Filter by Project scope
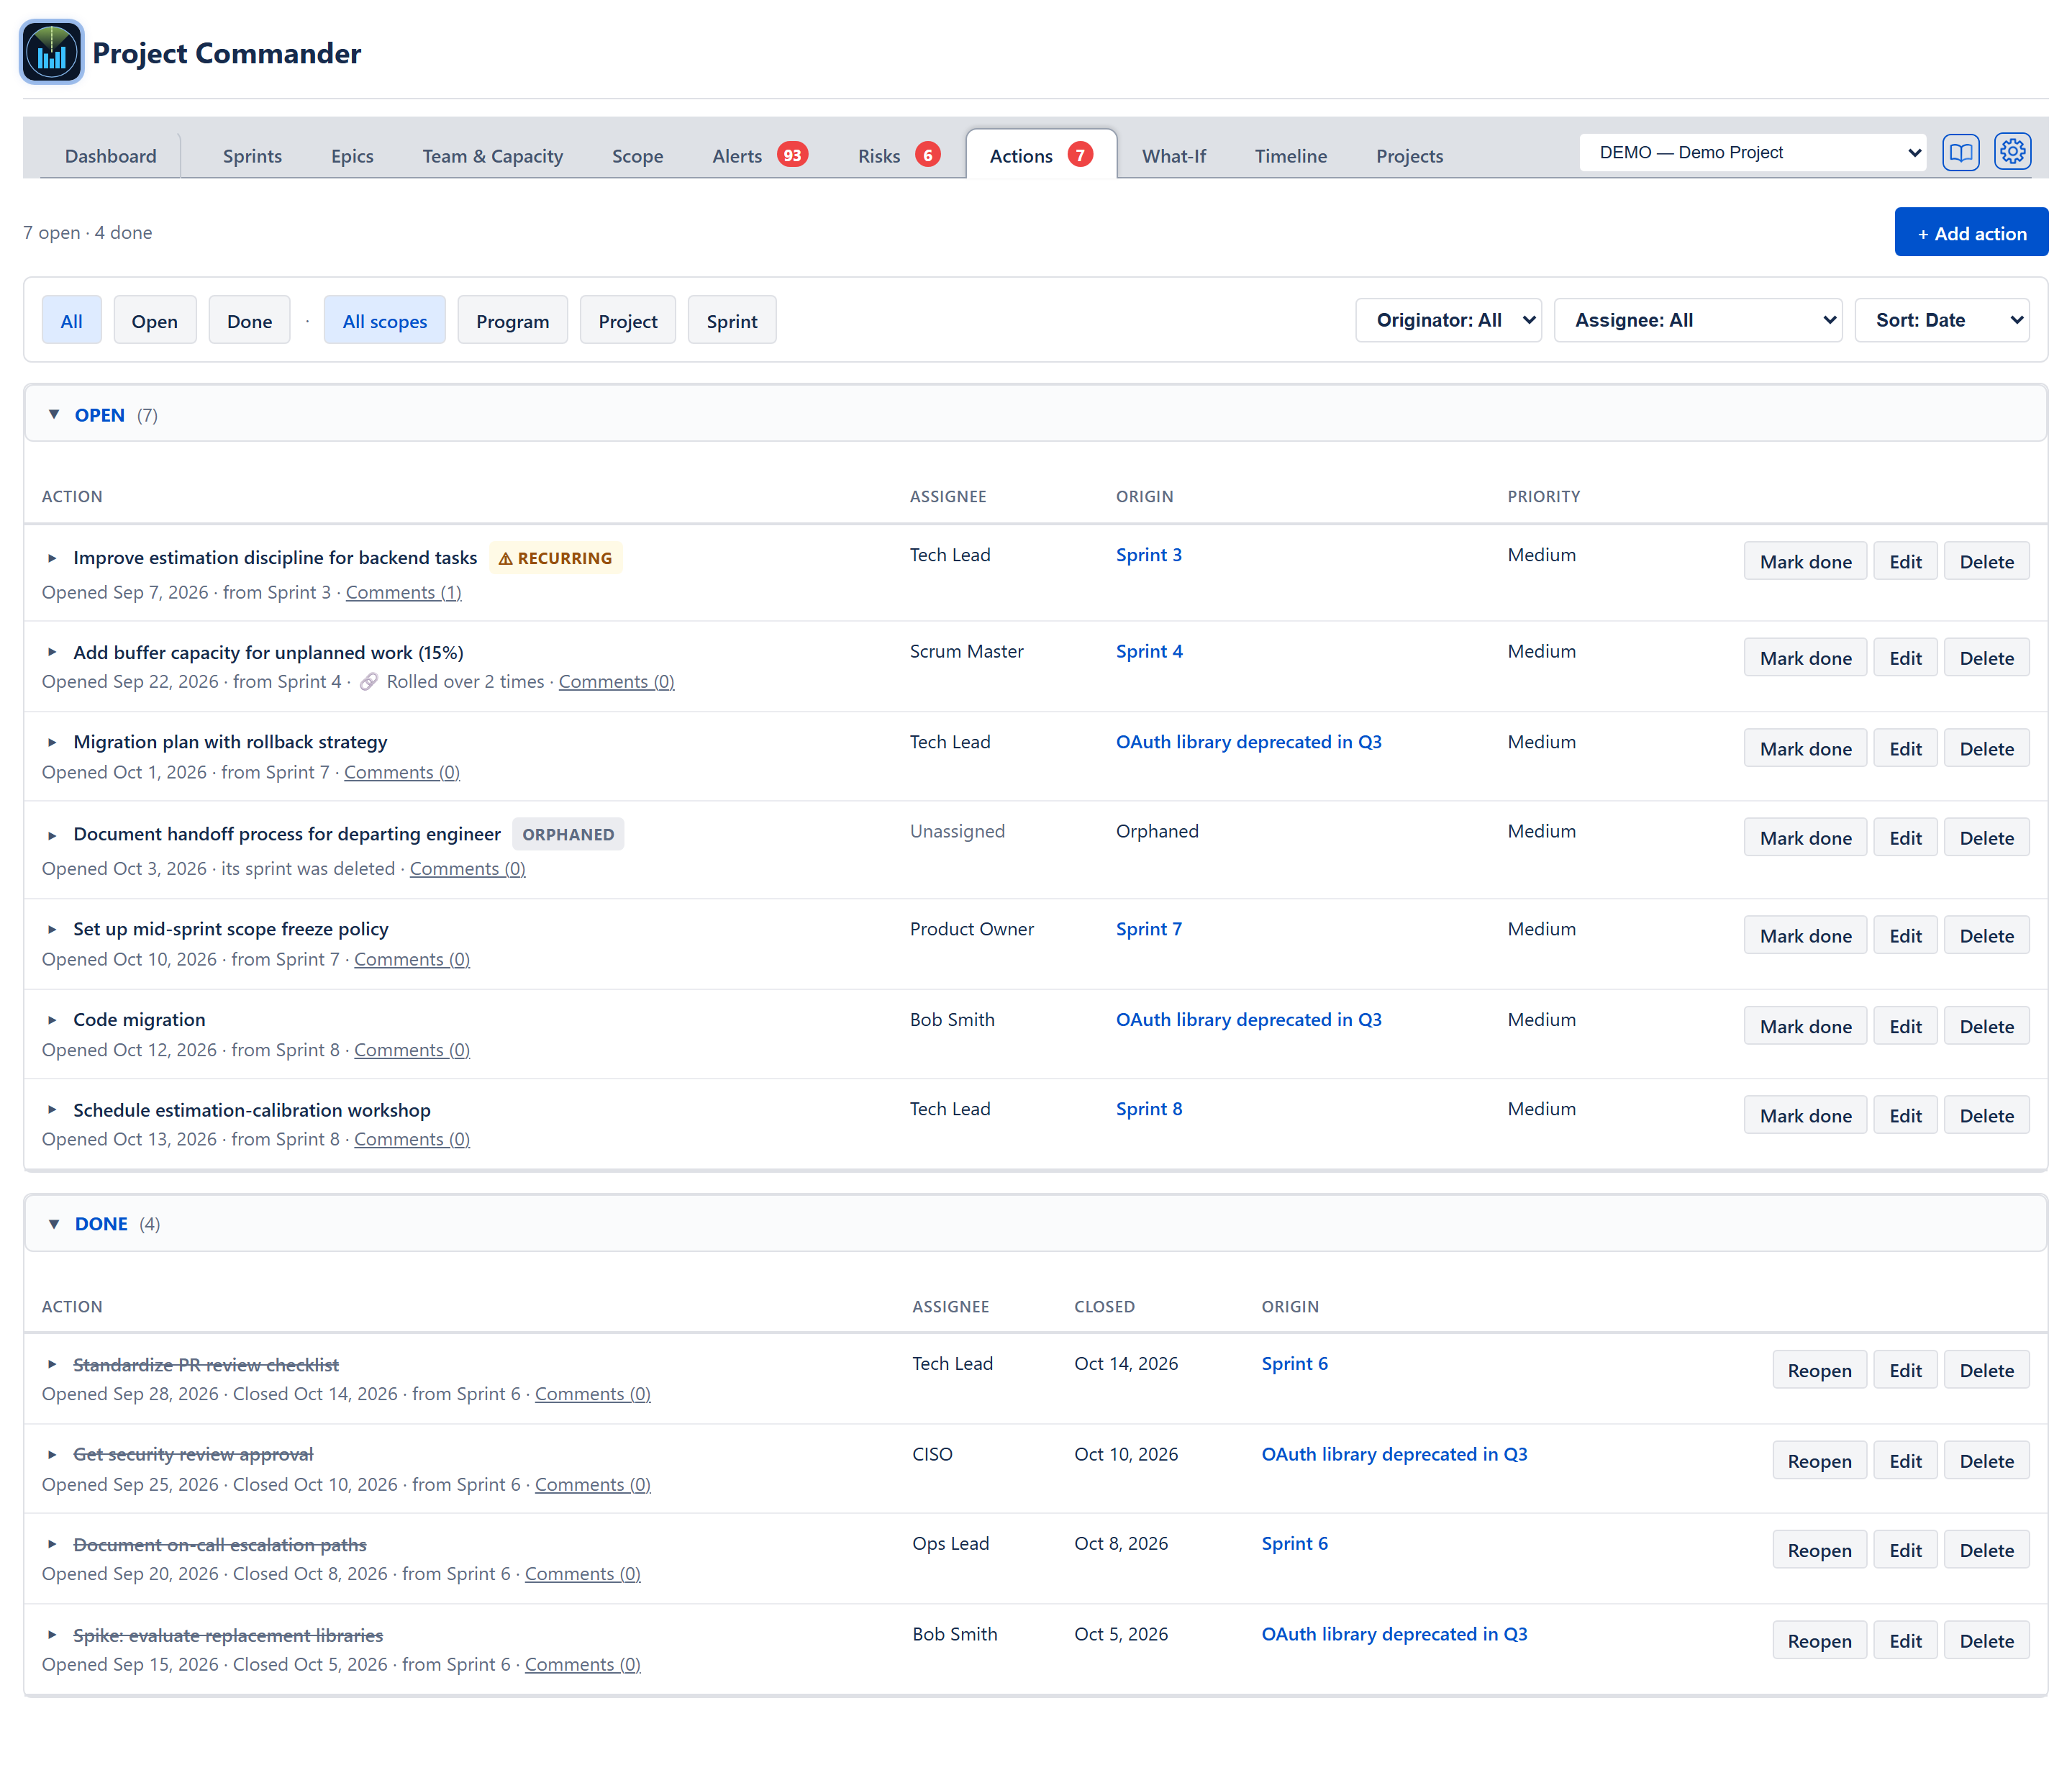This screenshot has height=1770, width=2072. click(x=628, y=321)
